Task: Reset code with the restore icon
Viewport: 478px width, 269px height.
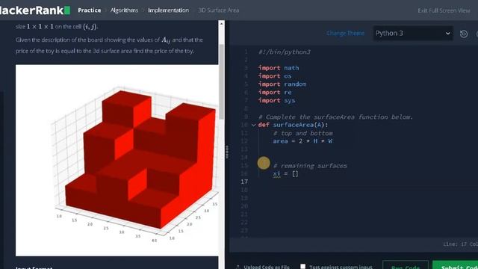Action: (x=464, y=34)
